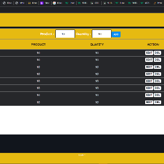Click the 'Quantity :' form label
This screenshot has width=164, height=164.
pos(83,34)
